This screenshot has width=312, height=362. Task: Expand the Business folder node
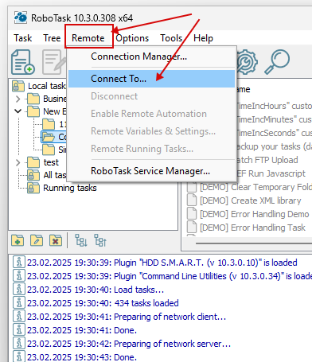coord(18,99)
